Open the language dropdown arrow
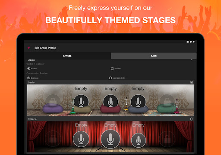221x155 pixels. coord(192,60)
